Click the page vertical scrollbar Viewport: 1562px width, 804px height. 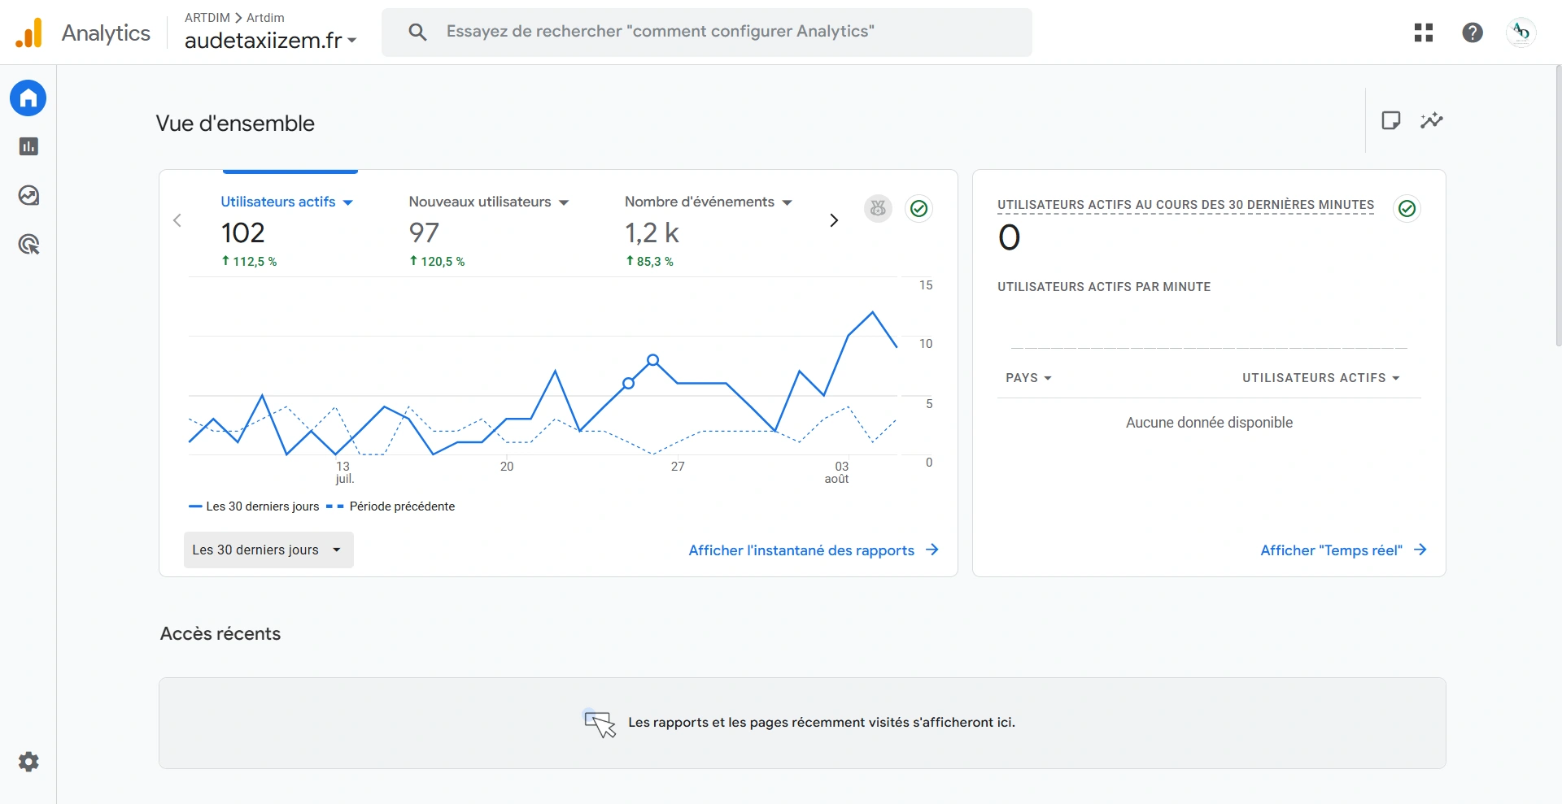[x=1558, y=206]
